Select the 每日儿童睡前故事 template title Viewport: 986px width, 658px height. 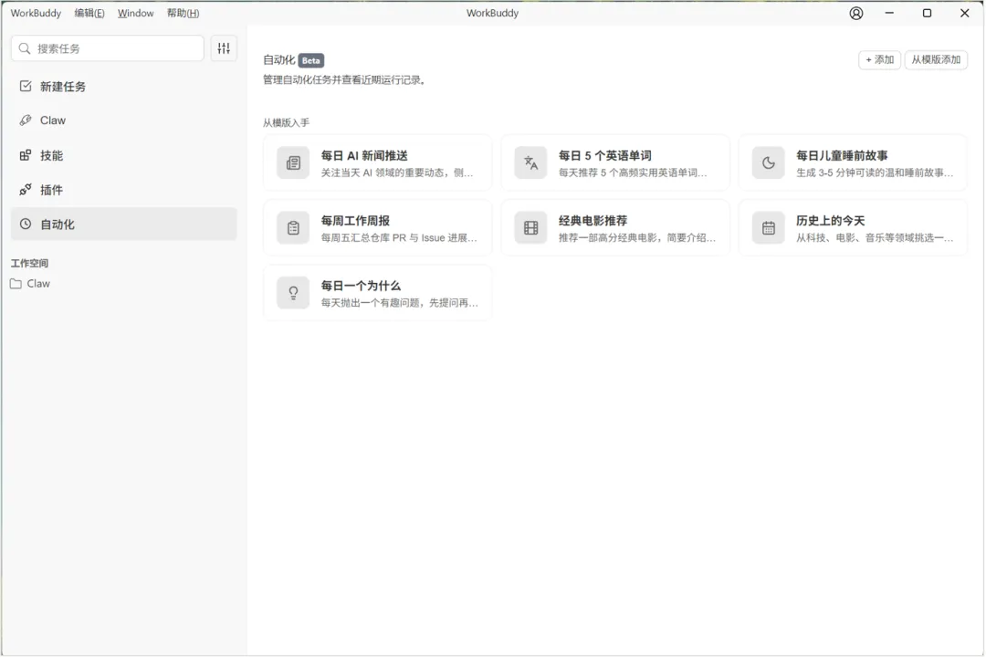pyautogui.click(x=842, y=156)
